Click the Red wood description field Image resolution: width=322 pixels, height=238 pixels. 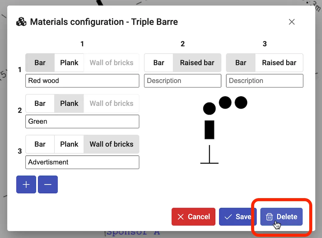click(x=82, y=81)
